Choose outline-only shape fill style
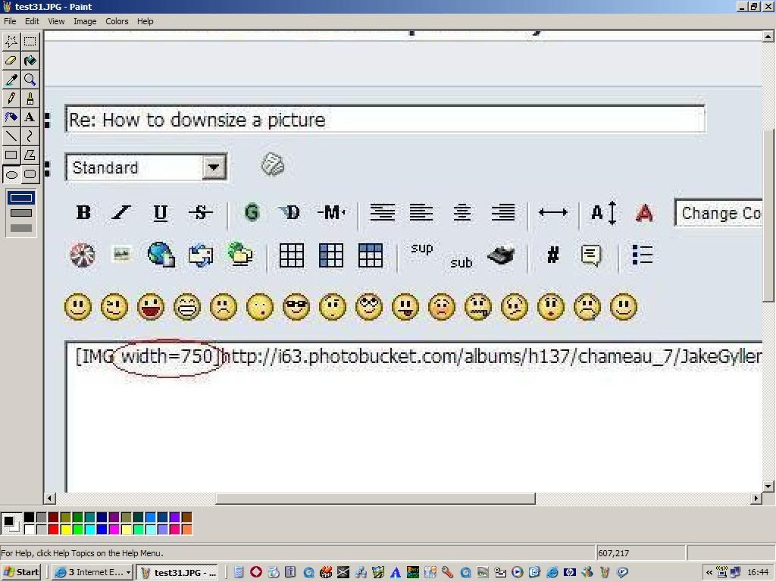776x582 pixels. click(x=20, y=199)
